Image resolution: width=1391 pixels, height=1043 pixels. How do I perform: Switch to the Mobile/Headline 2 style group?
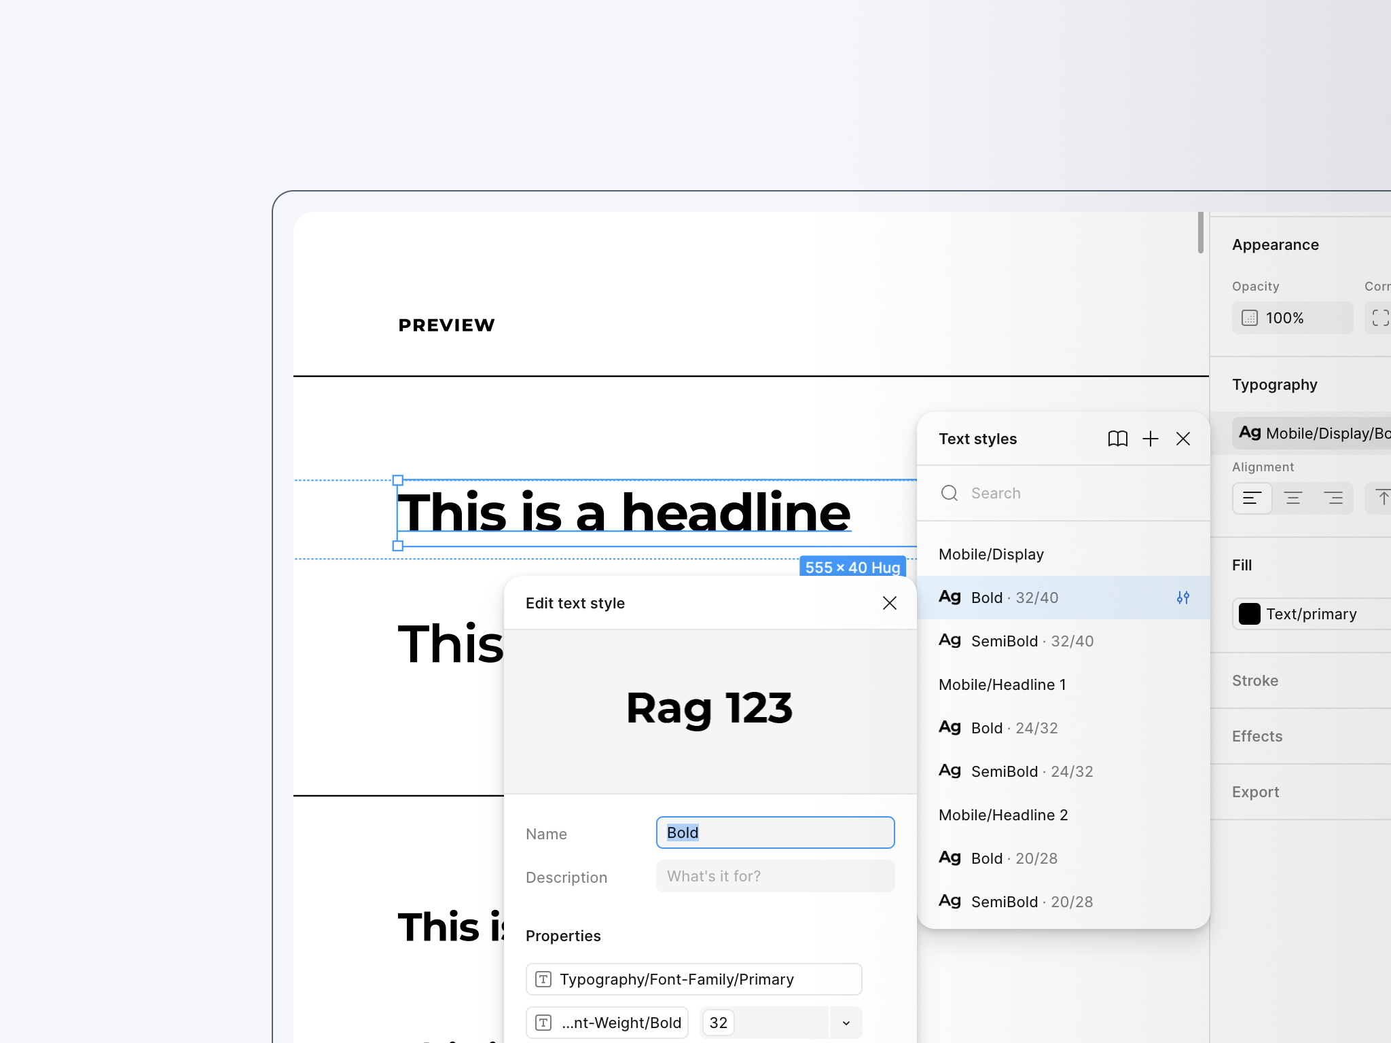[1003, 815]
